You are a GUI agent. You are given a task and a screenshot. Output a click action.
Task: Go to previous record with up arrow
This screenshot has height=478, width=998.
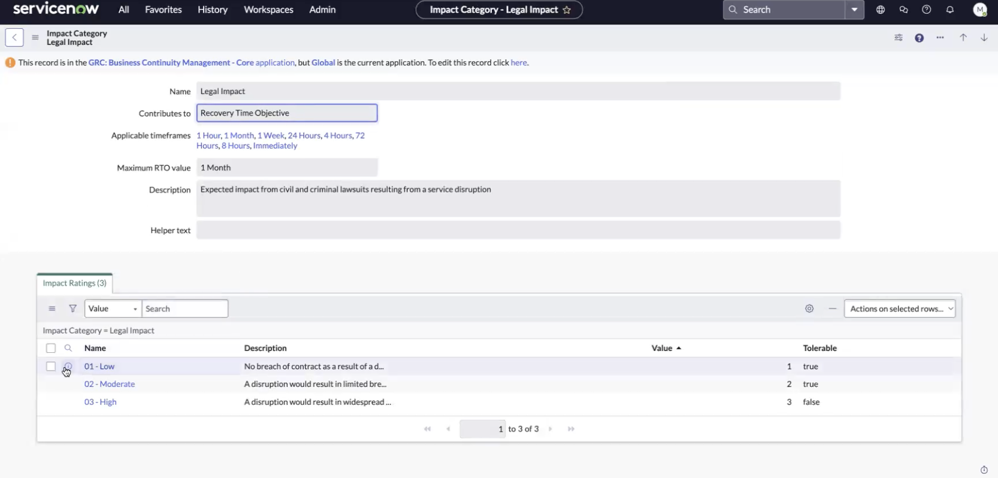tap(963, 38)
